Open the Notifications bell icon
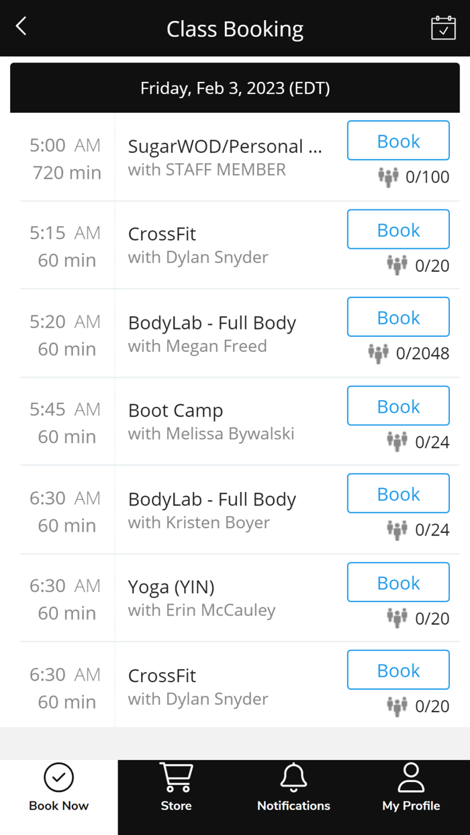Screen dimensions: 470x835 coord(293,777)
